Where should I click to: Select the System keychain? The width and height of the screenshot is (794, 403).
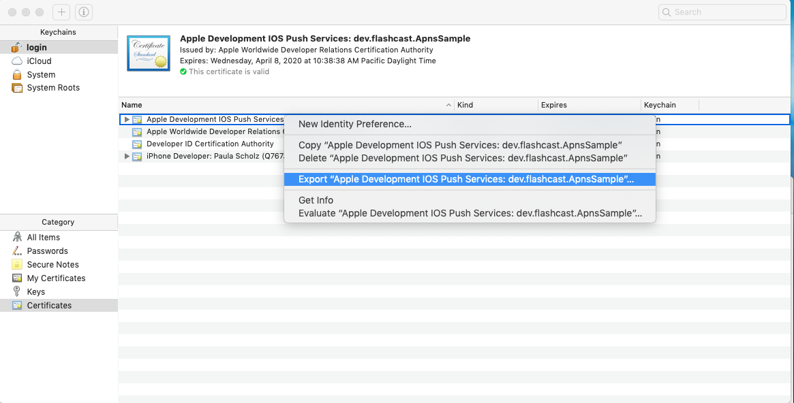click(59, 74)
